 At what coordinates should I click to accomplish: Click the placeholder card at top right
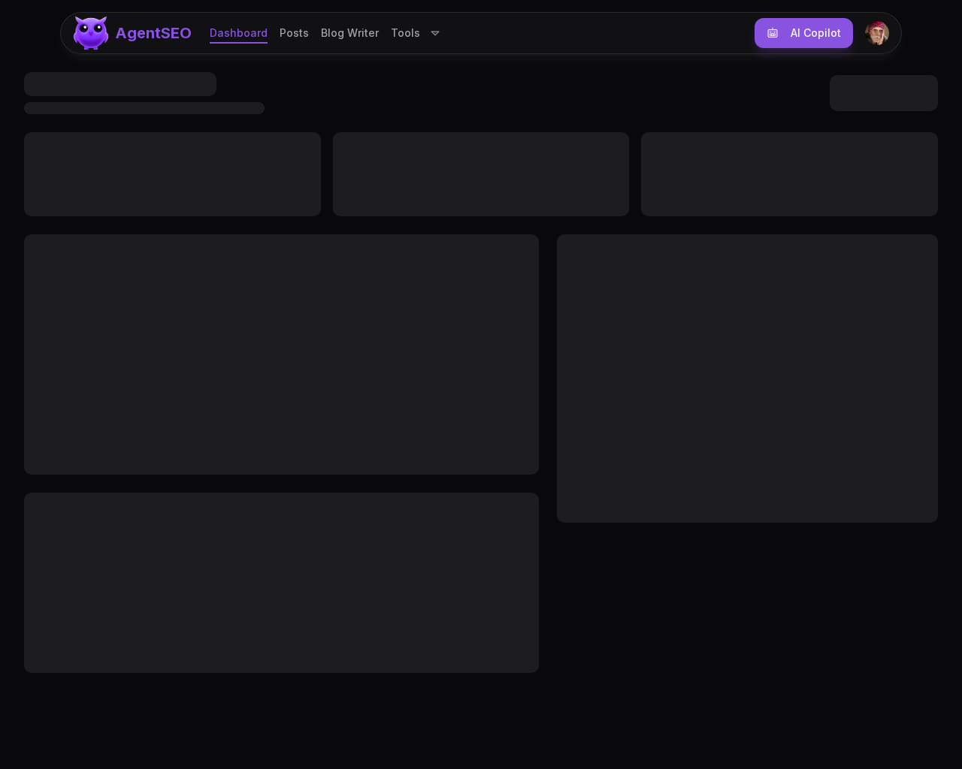tap(883, 92)
